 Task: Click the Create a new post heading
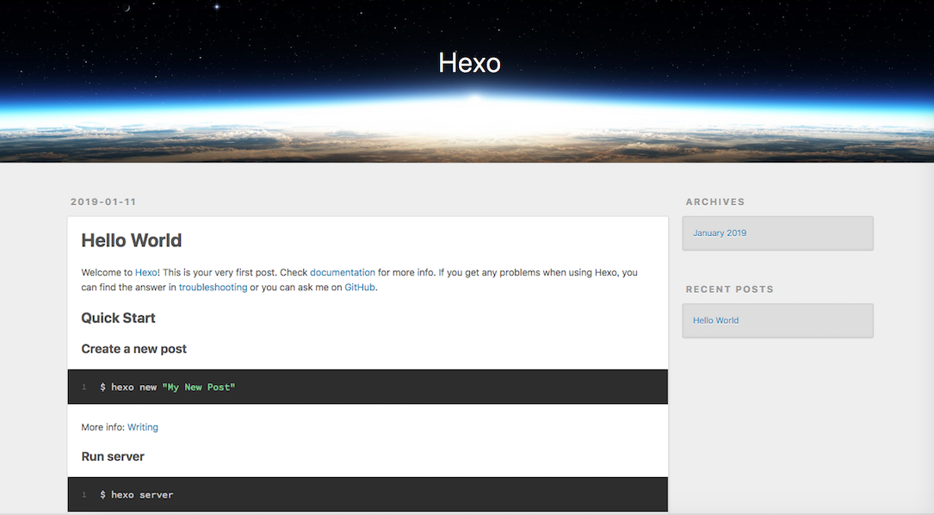point(133,349)
